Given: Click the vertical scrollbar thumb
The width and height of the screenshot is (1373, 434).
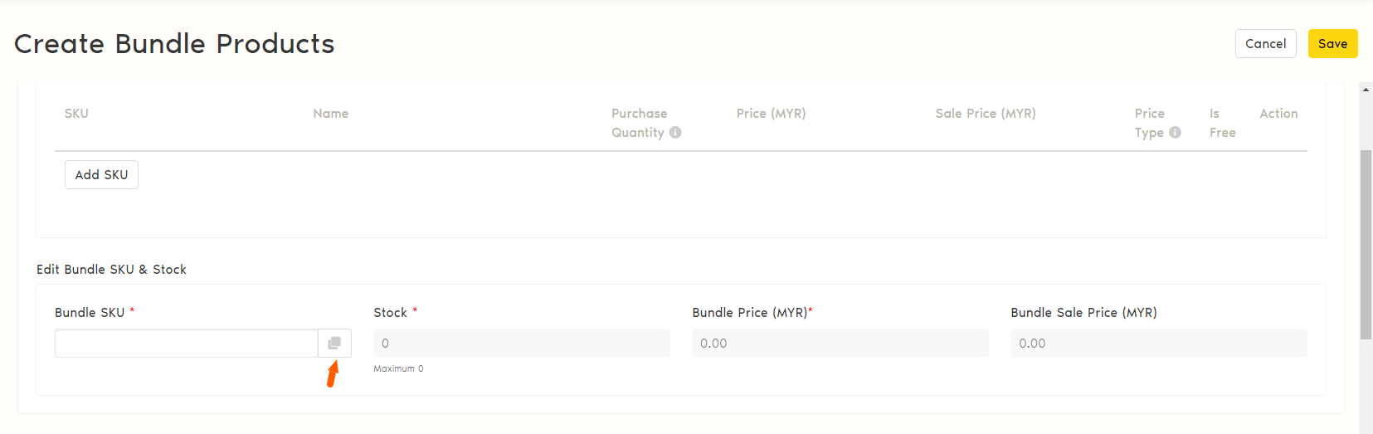Looking at the screenshot, I should tap(1366, 245).
